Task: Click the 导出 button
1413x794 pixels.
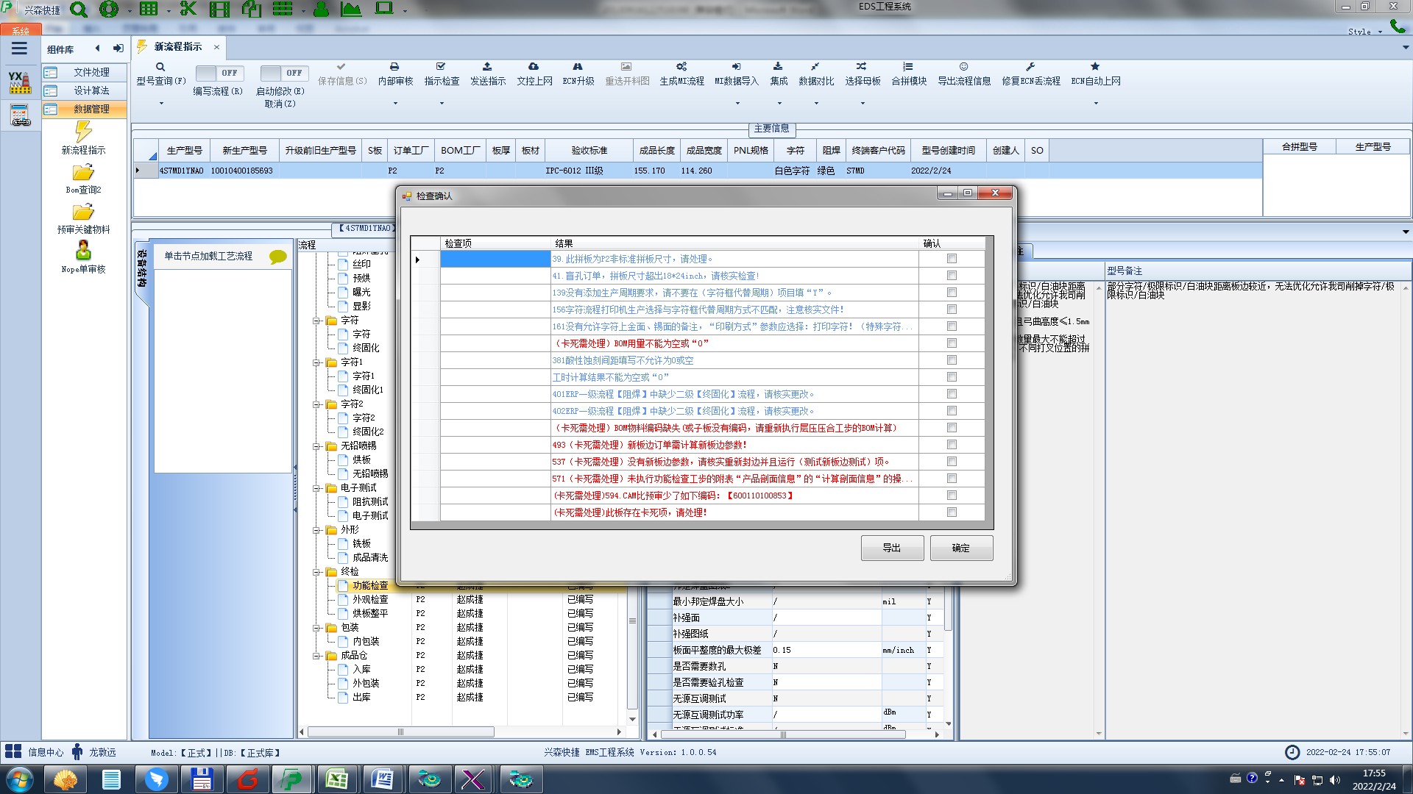Action: coord(891,548)
